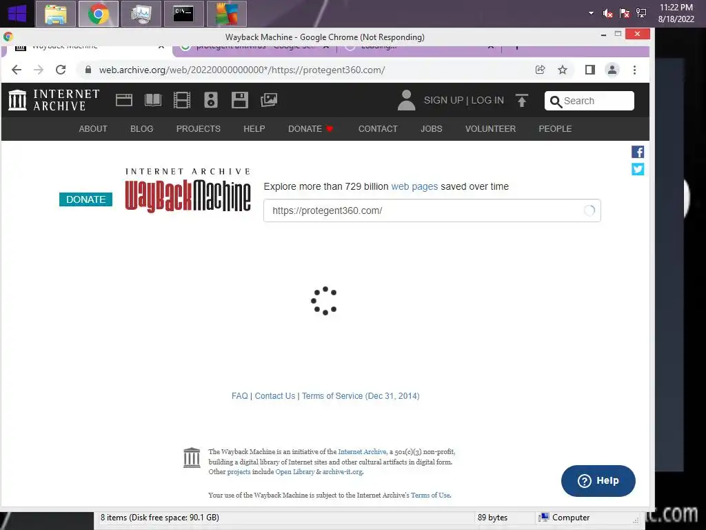Share on Facebook icon
Screen dimensions: 706x530
click(638, 152)
